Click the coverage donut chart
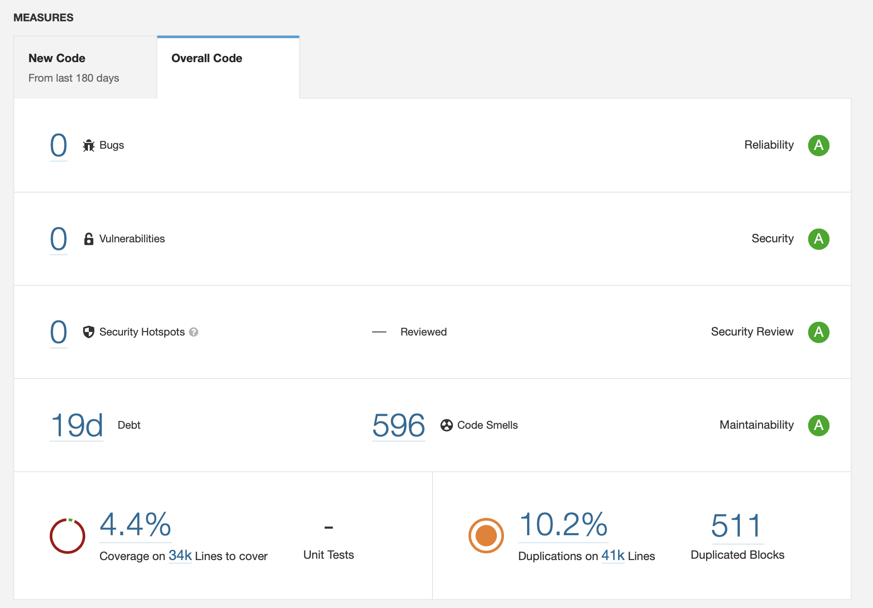Image resolution: width=873 pixels, height=608 pixels. click(x=67, y=536)
